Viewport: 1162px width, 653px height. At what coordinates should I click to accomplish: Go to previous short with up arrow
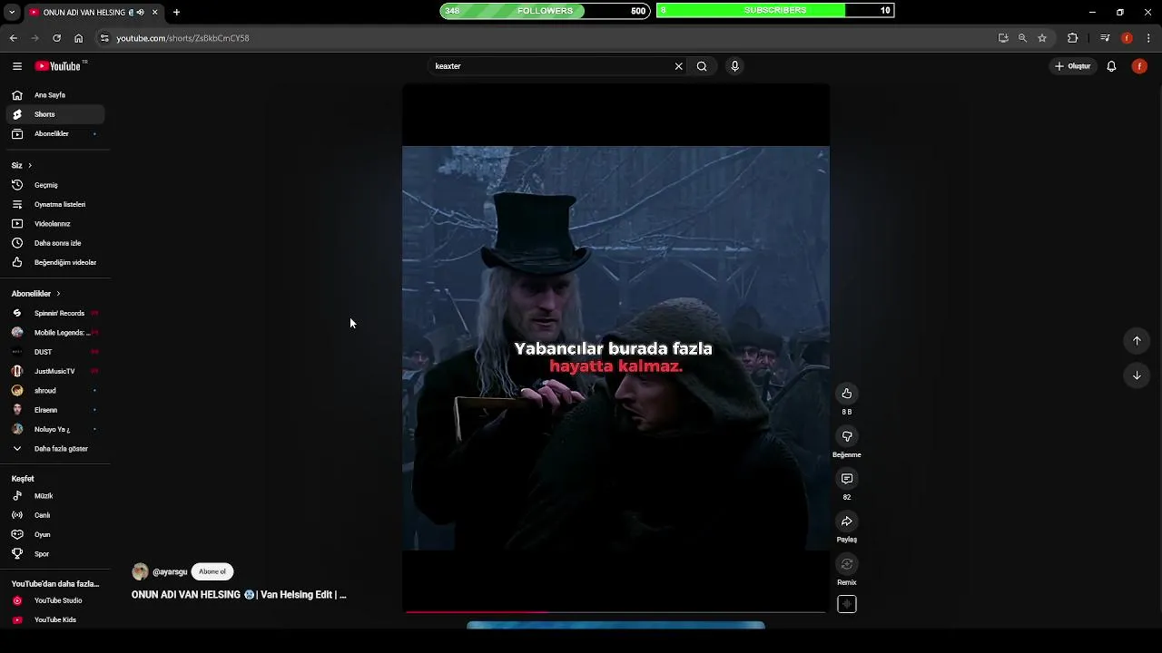[x=1137, y=341]
